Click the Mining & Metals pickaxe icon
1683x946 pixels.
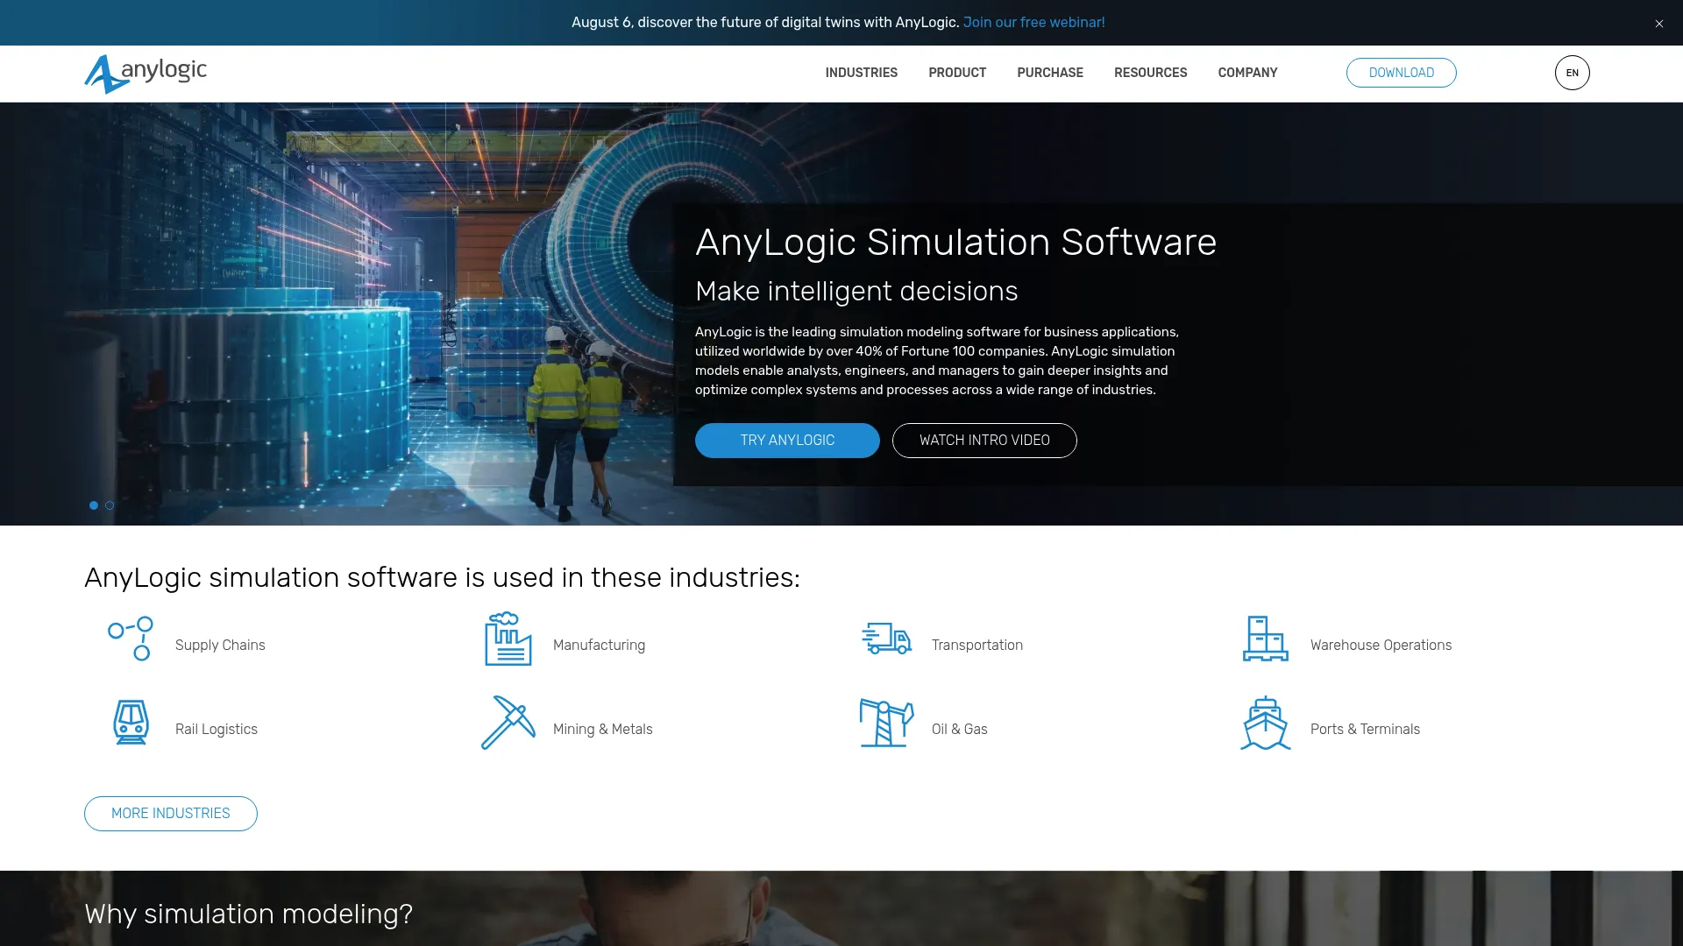coord(508,723)
